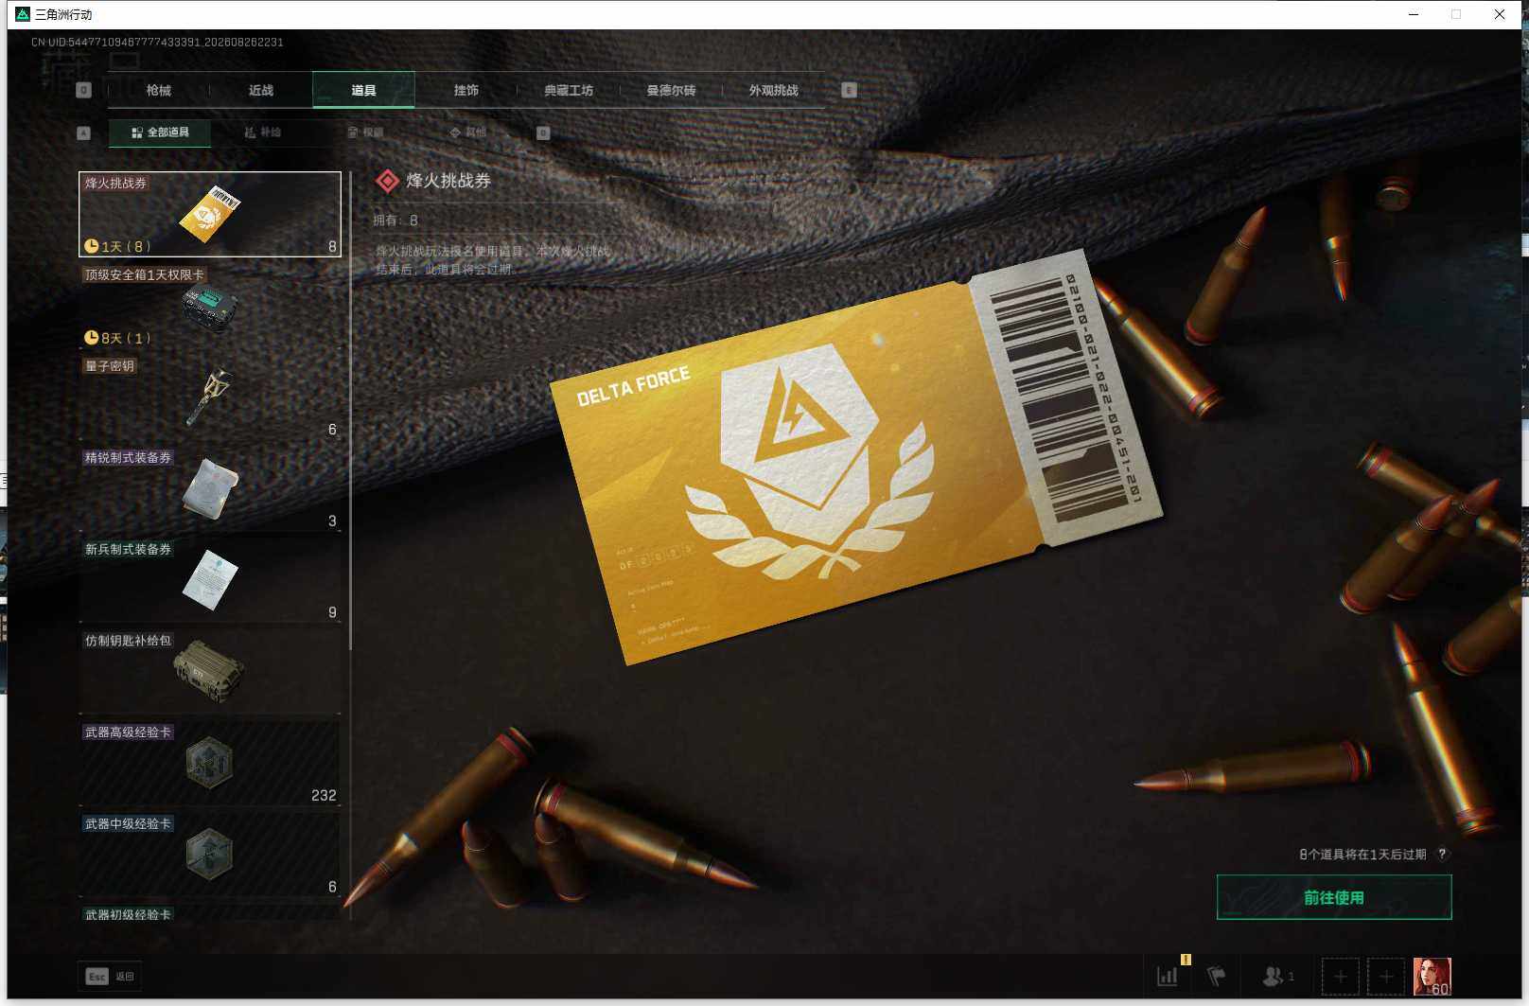Click the plus slot beside the friends icon

point(1340,976)
